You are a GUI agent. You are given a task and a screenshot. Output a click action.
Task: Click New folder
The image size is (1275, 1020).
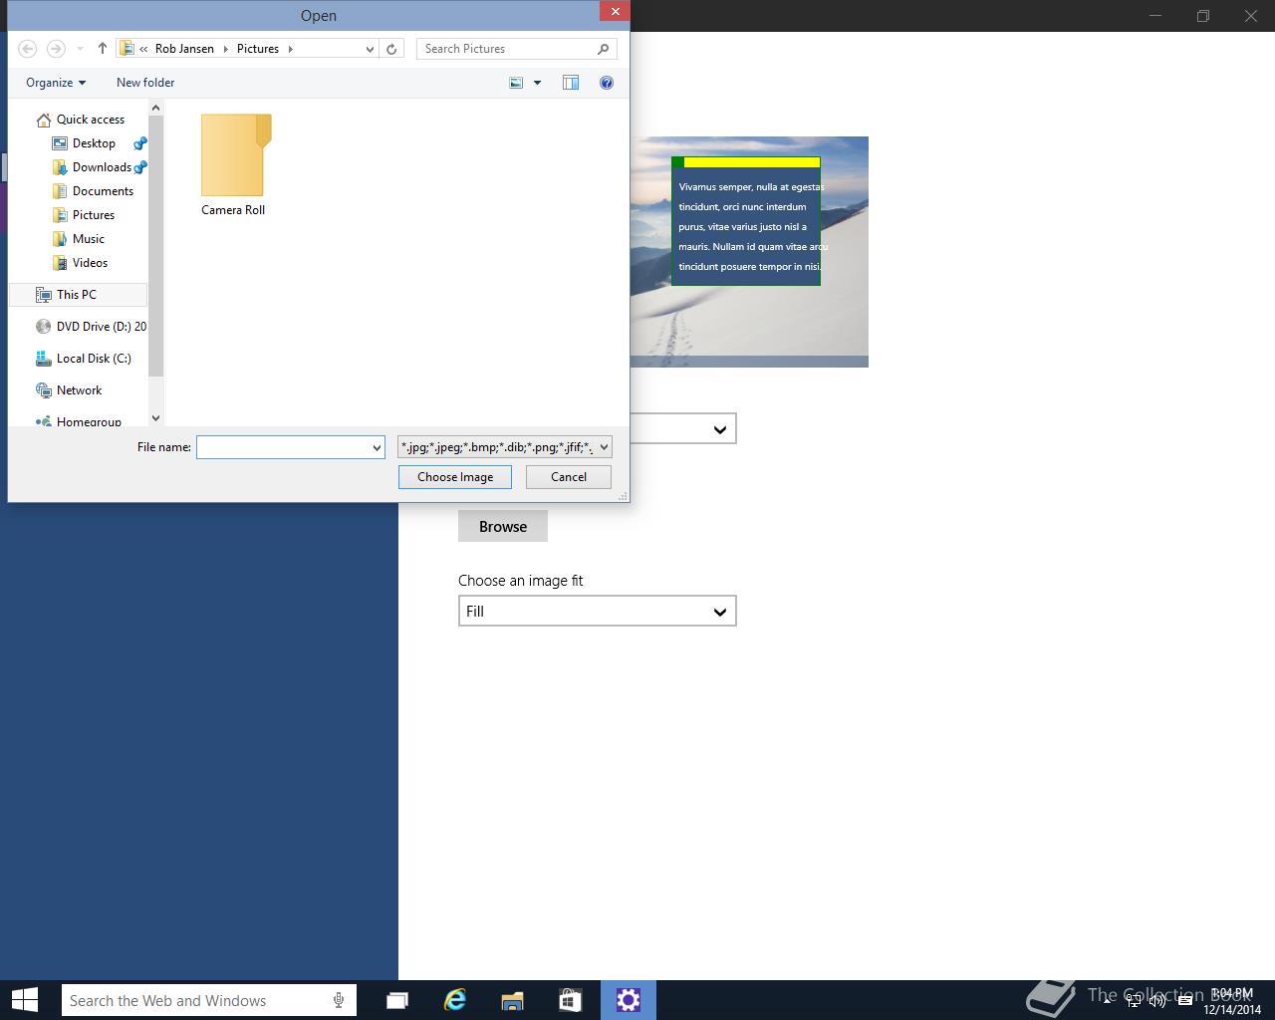coord(145,83)
